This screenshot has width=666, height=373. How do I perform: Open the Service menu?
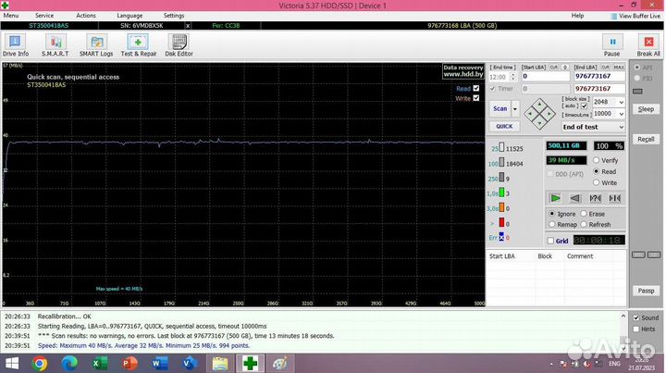[x=43, y=16]
